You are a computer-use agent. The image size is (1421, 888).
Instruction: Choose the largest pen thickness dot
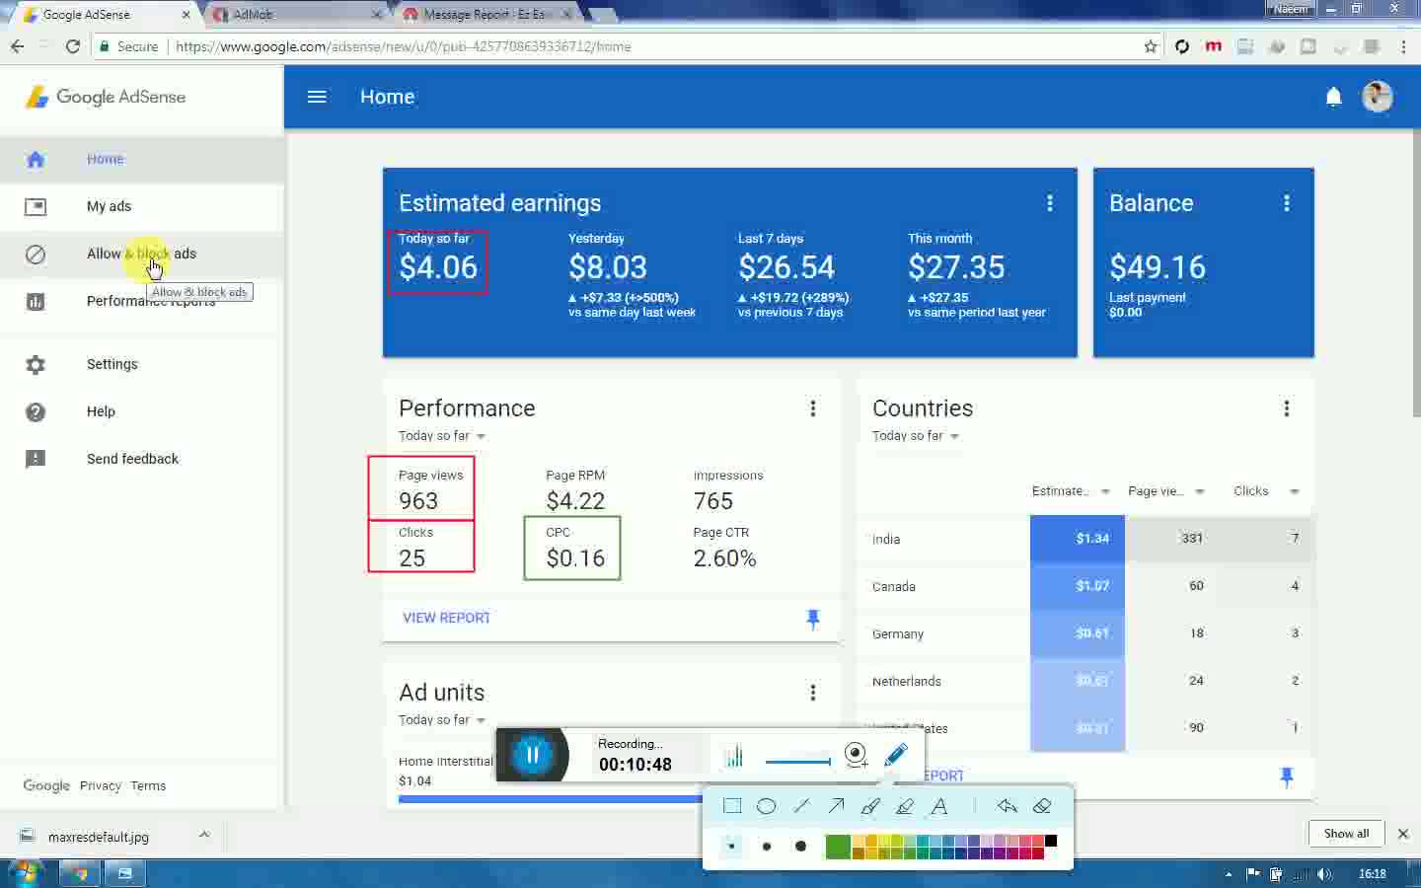pyautogui.click(x=800, y=846)
